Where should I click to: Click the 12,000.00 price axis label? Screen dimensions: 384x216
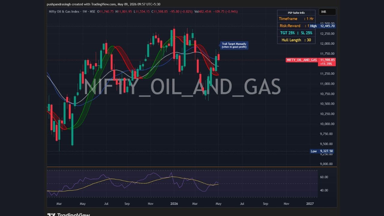tap(327, 43)
